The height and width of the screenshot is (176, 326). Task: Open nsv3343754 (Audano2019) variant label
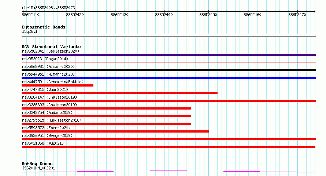tap(47, 112)
